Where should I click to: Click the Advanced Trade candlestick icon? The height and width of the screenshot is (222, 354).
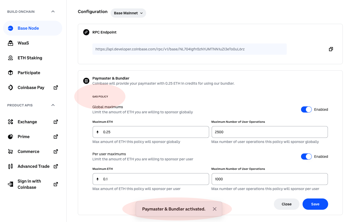point(10,166)
